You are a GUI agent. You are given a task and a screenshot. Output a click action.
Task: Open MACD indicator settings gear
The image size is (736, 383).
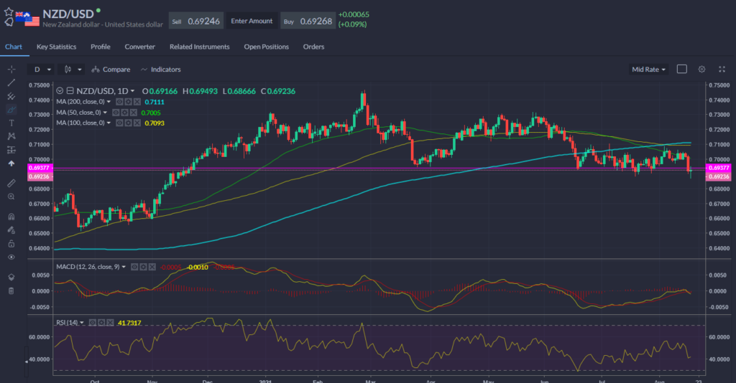pos(143,267)
